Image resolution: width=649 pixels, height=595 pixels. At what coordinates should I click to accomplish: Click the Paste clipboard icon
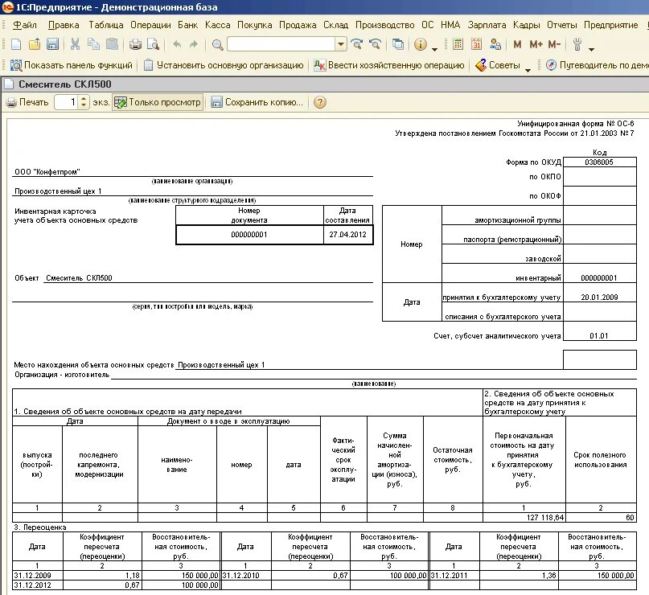click(112, 44)
